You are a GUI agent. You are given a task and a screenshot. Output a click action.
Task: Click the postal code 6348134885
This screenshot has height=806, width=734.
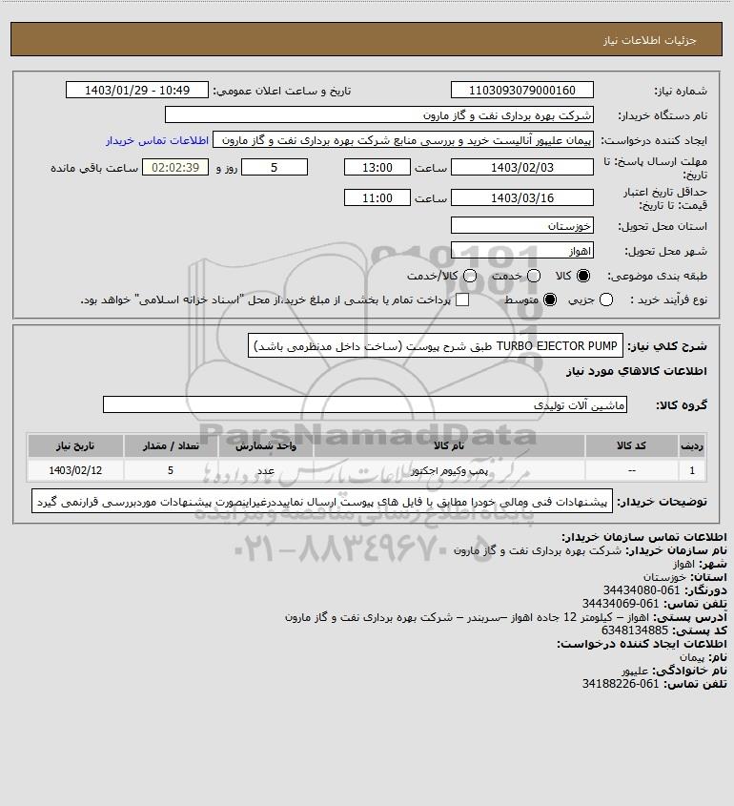pos(635,630)
